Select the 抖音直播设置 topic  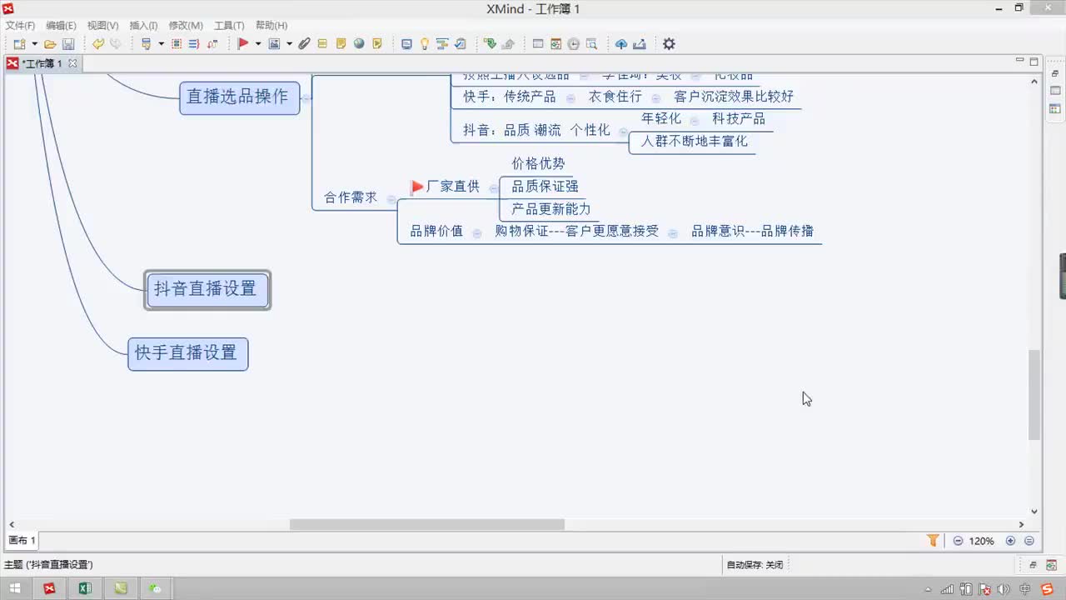point(207,290)
